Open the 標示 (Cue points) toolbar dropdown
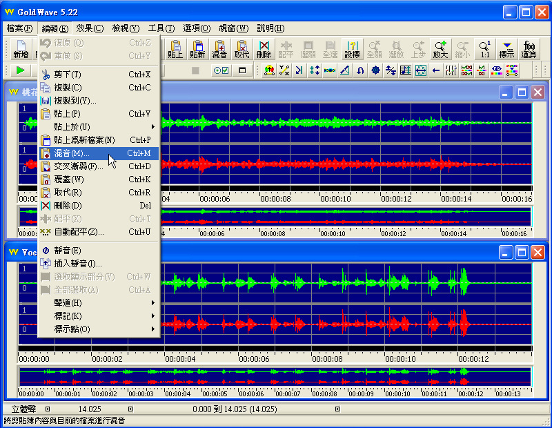The width and height of the screenshot is (552, 428). (x=507, y=48)
